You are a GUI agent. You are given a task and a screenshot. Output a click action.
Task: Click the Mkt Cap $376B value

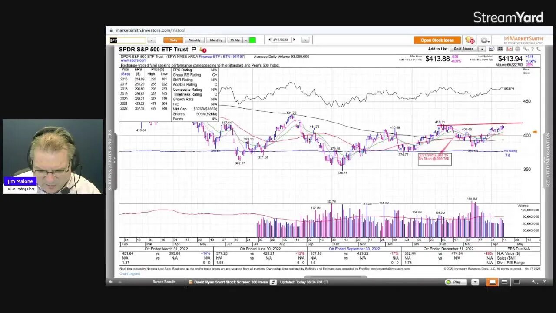pos(205,109)
